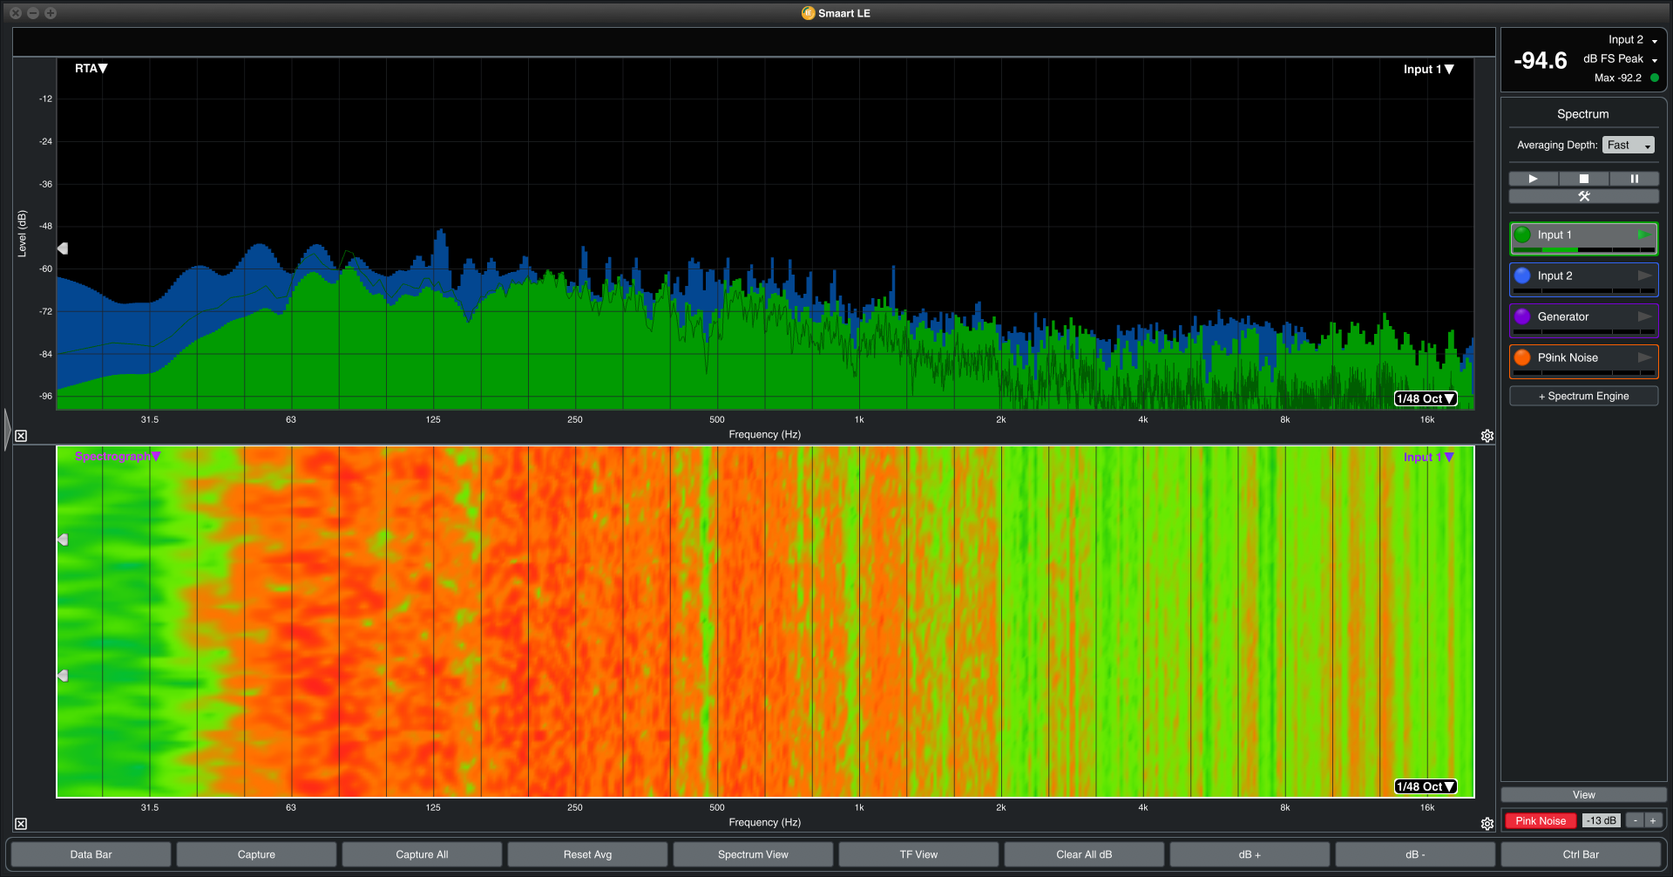Click the -94.6 level readout
The width and height of the screenshot is (1673, 877).
tap(1541, 60)
